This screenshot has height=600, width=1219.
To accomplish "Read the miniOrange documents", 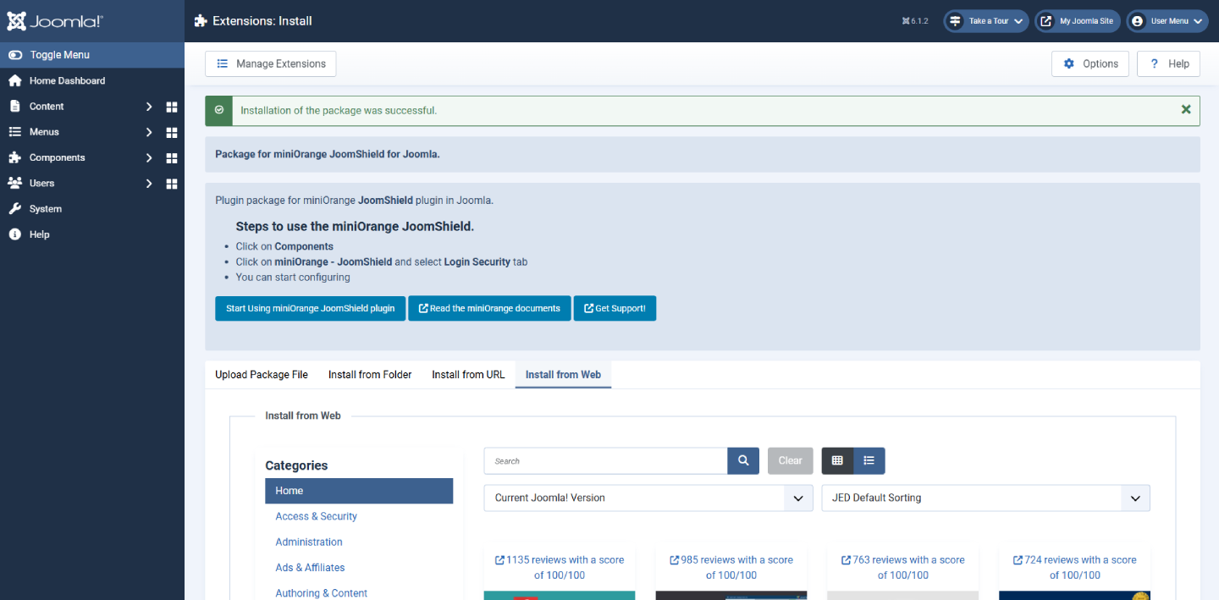I will point(489,308).
